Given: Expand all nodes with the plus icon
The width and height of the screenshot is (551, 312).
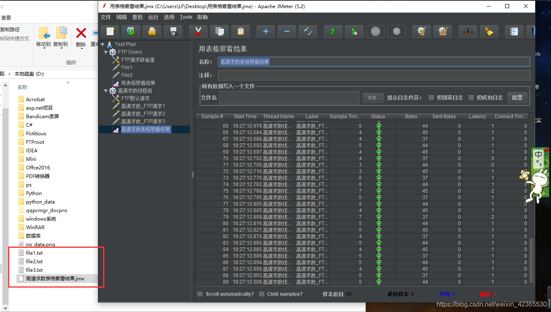Looking at the screenshot, I should pyautogui.click(x=266, y=31).
